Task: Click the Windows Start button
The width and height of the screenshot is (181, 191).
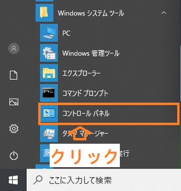Action: click(x=13, y=180)
